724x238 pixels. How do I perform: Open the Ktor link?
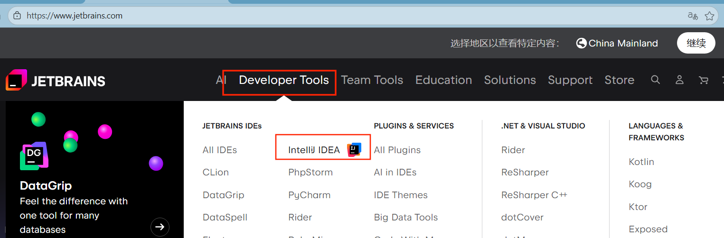click(638, 207)
